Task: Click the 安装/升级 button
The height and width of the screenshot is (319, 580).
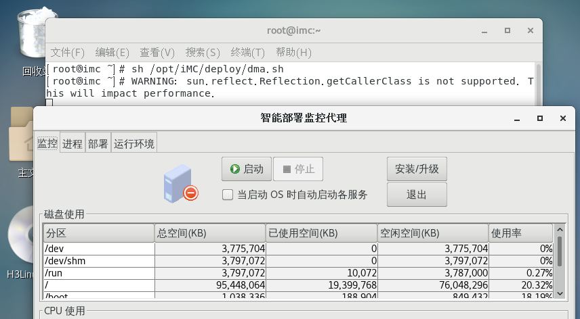Action: (x=417, y=169)
